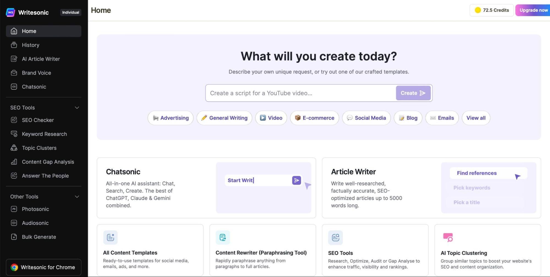Select the Video template chip
The width and height of the screenshot is (550, 277).
[271, 118]
